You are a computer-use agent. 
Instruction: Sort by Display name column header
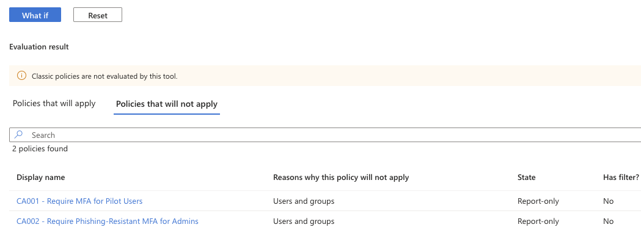(41, 178)
